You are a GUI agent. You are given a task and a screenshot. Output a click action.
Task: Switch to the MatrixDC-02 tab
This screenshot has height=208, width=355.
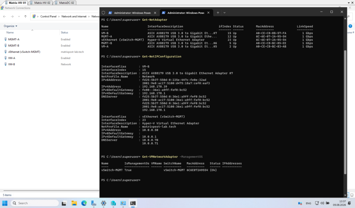[65, 3]
